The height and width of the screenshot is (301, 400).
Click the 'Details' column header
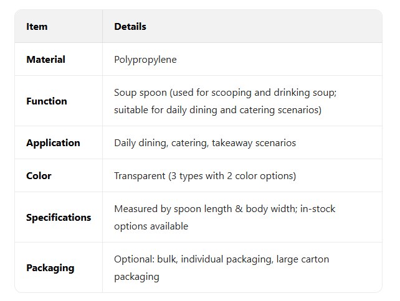coord(130,27)
